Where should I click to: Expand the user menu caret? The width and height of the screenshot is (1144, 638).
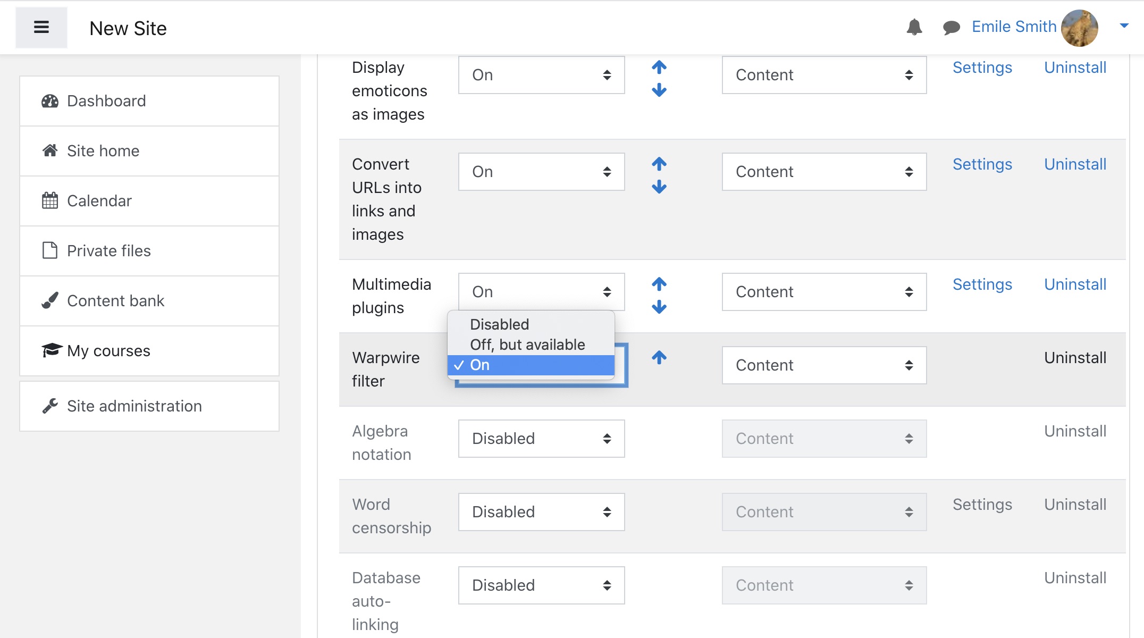(x=1124, y=26)
